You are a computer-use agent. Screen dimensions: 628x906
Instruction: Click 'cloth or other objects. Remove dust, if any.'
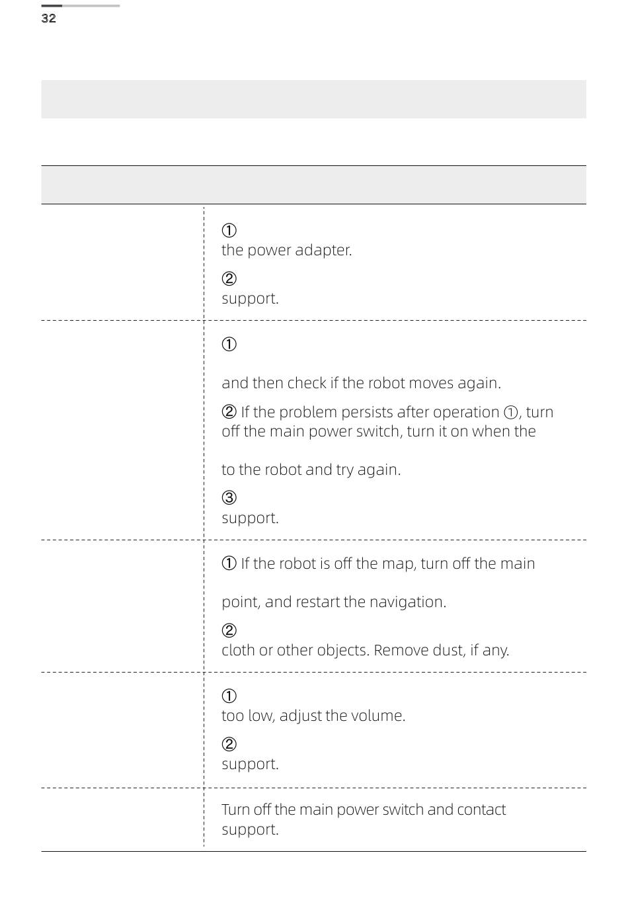coord(366,650)
